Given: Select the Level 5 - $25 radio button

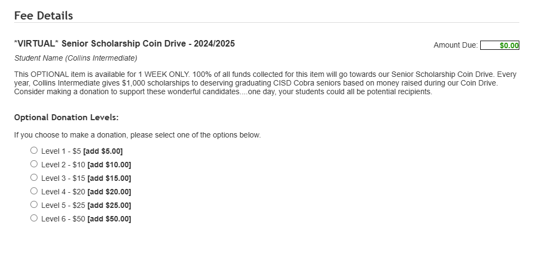Looking at the screenshot, I should pos(34,205).
